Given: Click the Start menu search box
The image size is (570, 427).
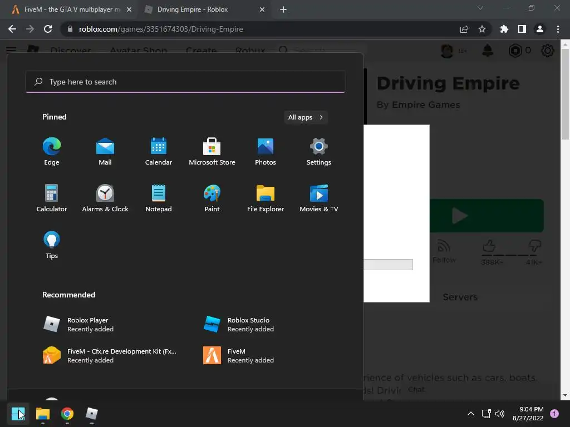Looking at the screenshot, I should (x=185, y=82).
